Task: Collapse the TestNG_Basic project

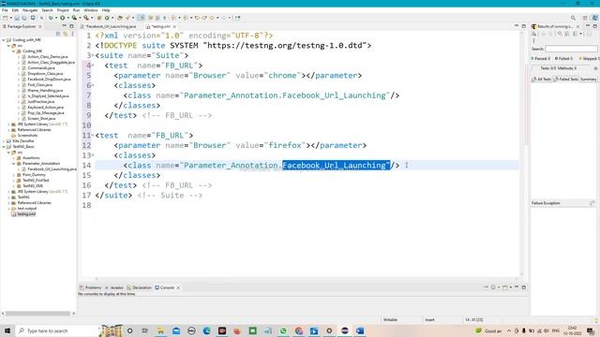Action: pos(4,147)
